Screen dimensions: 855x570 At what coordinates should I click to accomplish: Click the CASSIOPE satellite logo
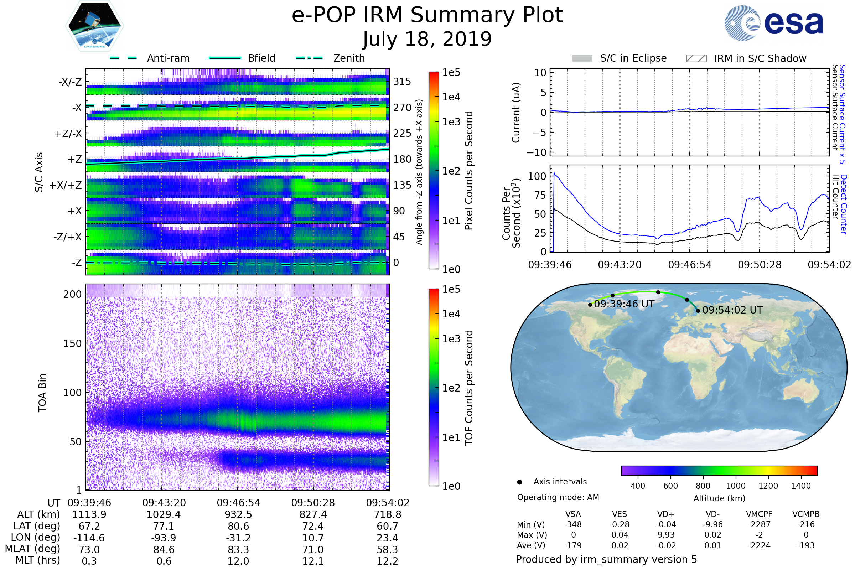[94, 26]
